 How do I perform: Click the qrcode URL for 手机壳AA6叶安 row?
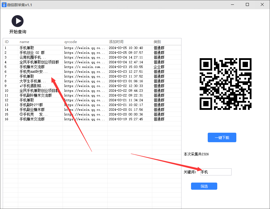(84, 72)
